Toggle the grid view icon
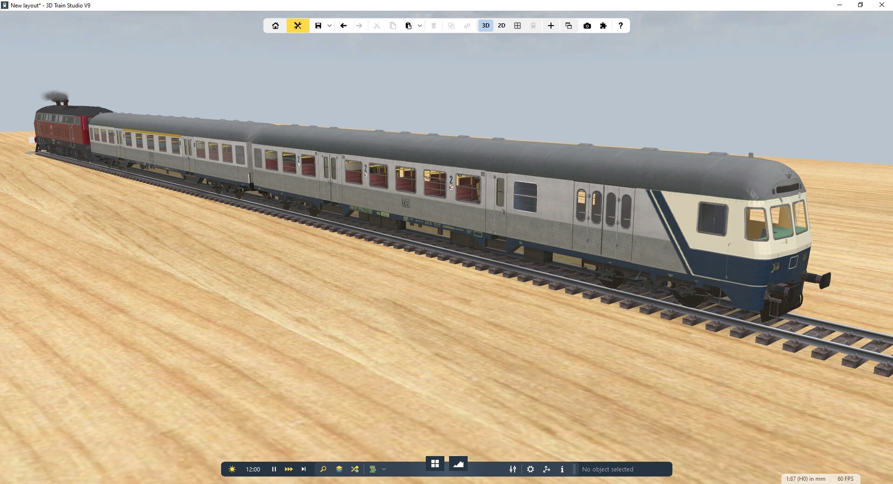 click(x=517, y=26)
